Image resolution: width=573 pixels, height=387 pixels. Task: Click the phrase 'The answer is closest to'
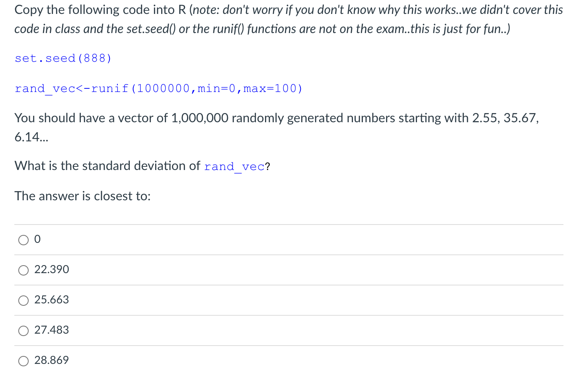pos(82,196)
